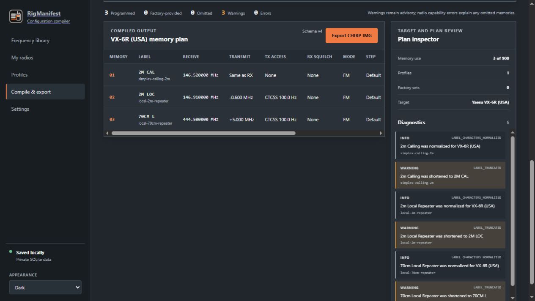Click the Memory use 3 of 900 value
The image size is (535, 301).
(501, 58)
